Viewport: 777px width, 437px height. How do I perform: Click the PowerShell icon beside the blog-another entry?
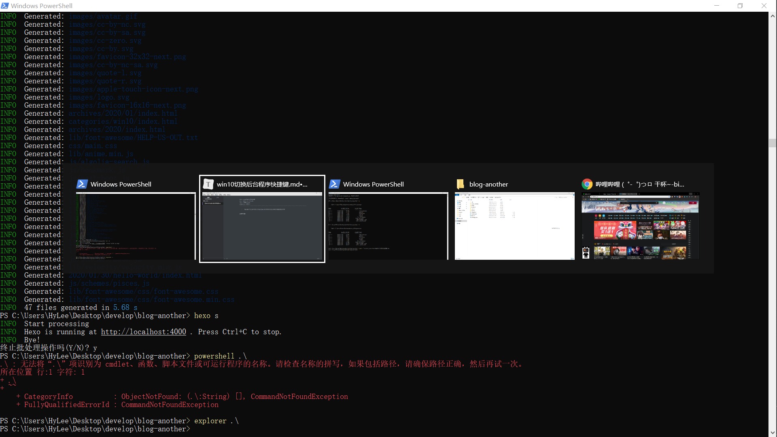coord(334,184)
